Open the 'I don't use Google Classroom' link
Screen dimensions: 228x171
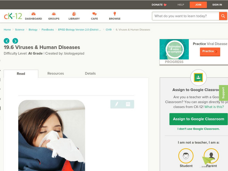pyautogui.click(x=198, y=129)
